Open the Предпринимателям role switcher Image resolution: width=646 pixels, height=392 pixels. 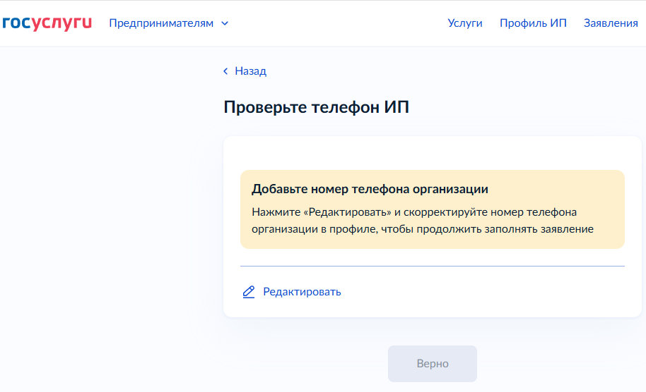[161, 23]
